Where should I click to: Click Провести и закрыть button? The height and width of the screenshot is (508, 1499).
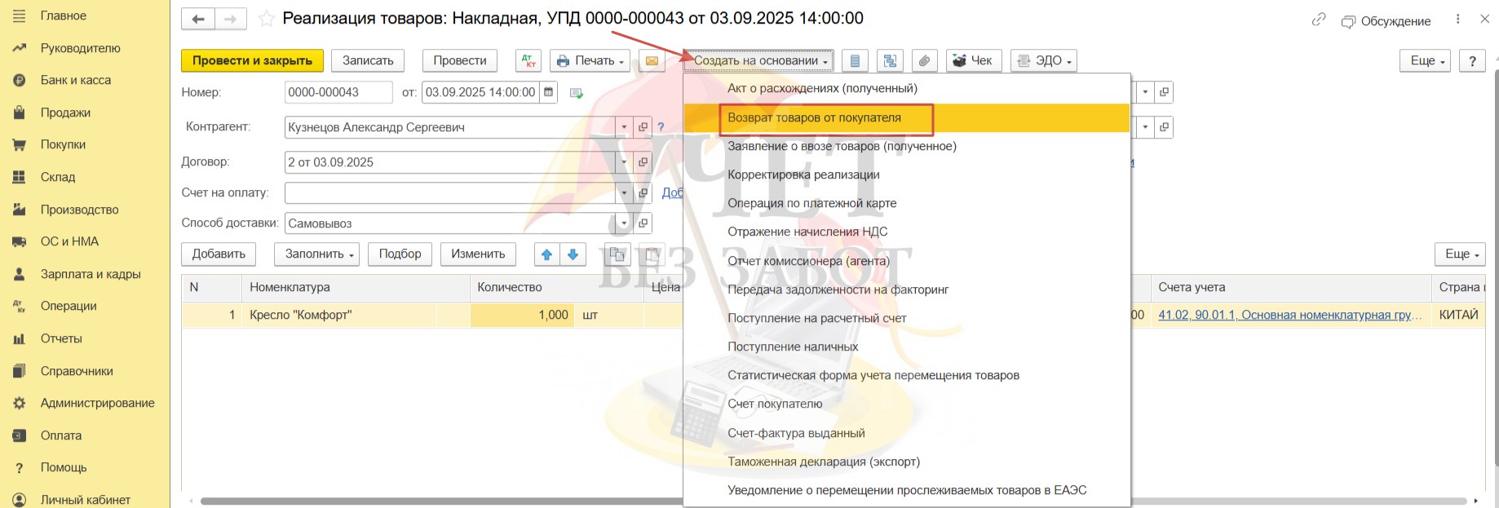(252, 60)
